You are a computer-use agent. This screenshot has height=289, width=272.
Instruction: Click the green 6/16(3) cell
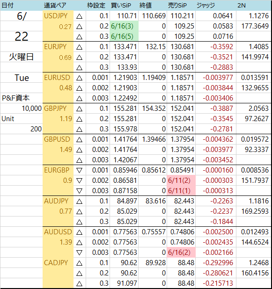pos(124,26)
